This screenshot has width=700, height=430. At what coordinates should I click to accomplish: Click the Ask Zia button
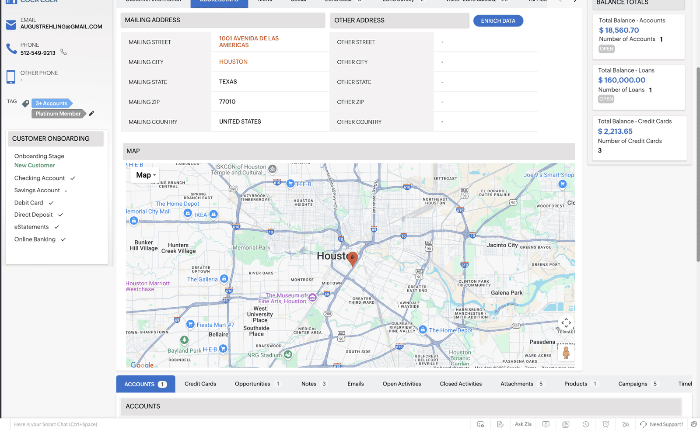tap(523, 424)
